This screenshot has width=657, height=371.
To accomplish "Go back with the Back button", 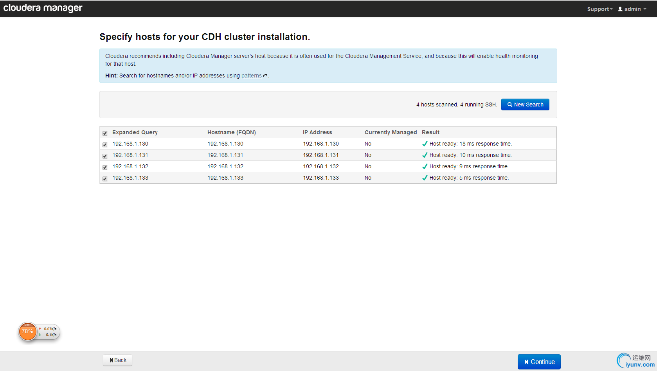I will click(118, 360).
